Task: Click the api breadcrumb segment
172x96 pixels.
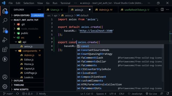Action: (56, 15)
